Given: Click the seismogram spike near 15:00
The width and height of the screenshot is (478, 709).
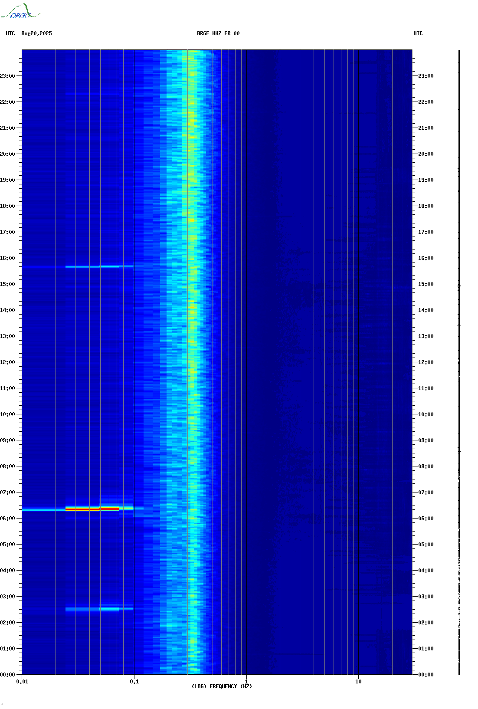Looking at the screenshot, I should tap(460, 287).
